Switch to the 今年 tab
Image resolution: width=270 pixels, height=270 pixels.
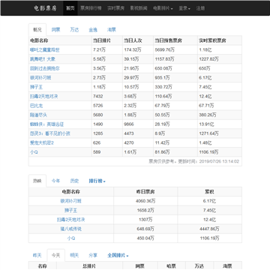[55, 181]
